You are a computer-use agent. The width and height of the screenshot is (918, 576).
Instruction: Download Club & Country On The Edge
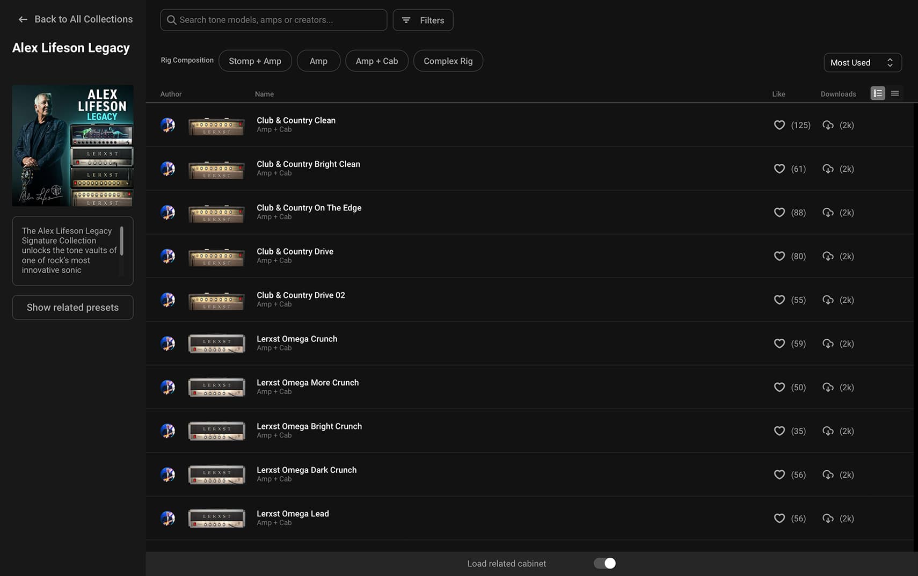point(828,213)
